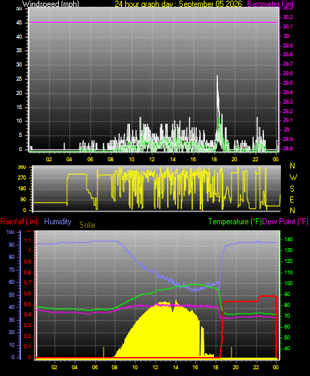Screen dimensions: 310x376
Task: Click the '0.9' rainfall axis value
Action: pyautogui.click(x=28, y=262)
